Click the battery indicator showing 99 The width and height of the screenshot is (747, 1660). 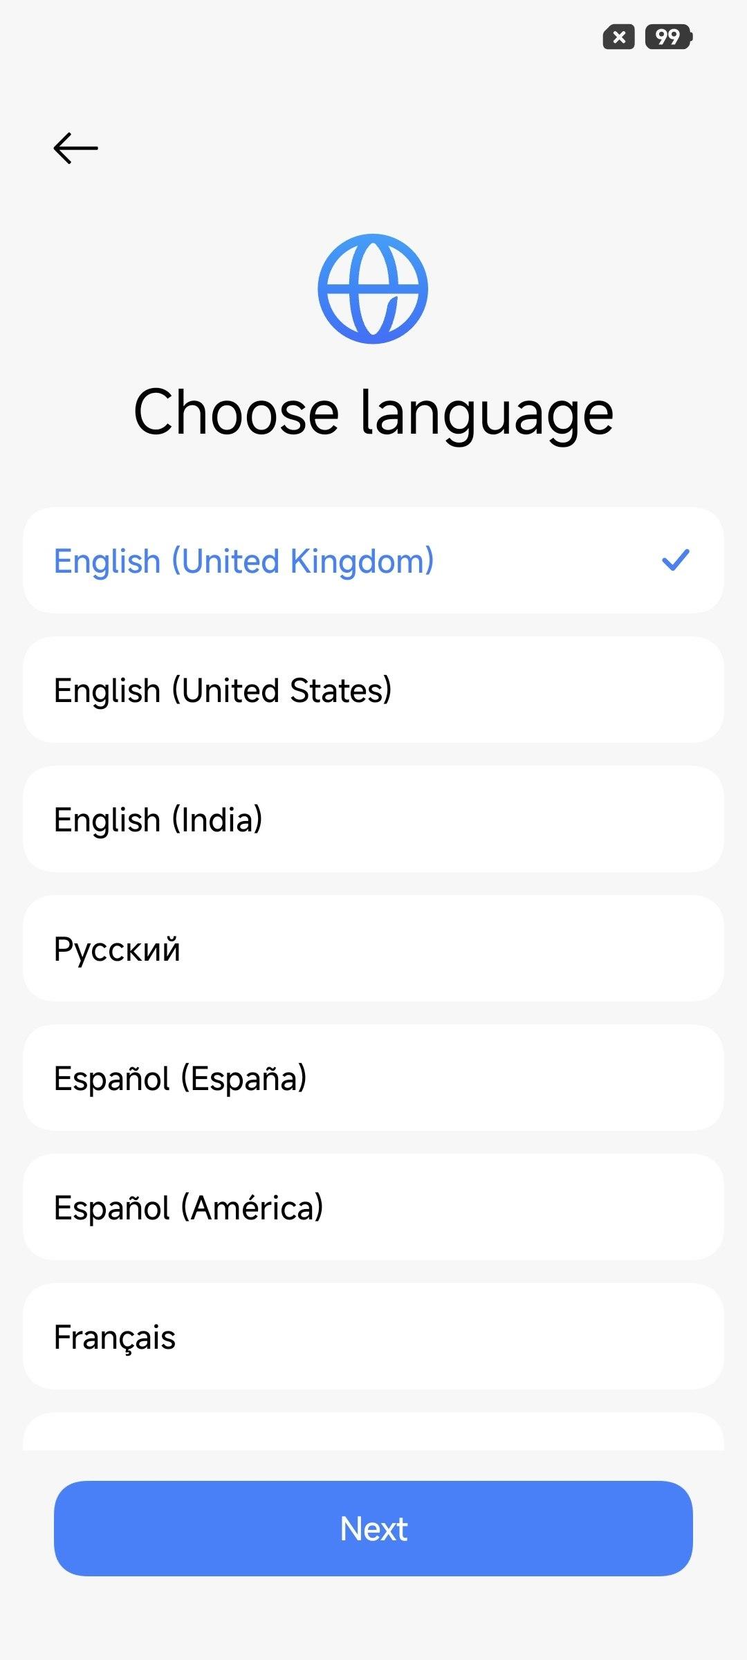point(668,37)
